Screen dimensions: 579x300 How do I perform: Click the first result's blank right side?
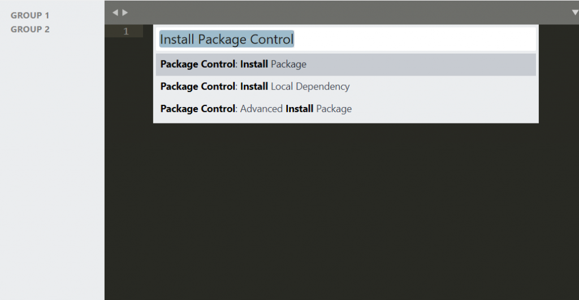(441, 64)
